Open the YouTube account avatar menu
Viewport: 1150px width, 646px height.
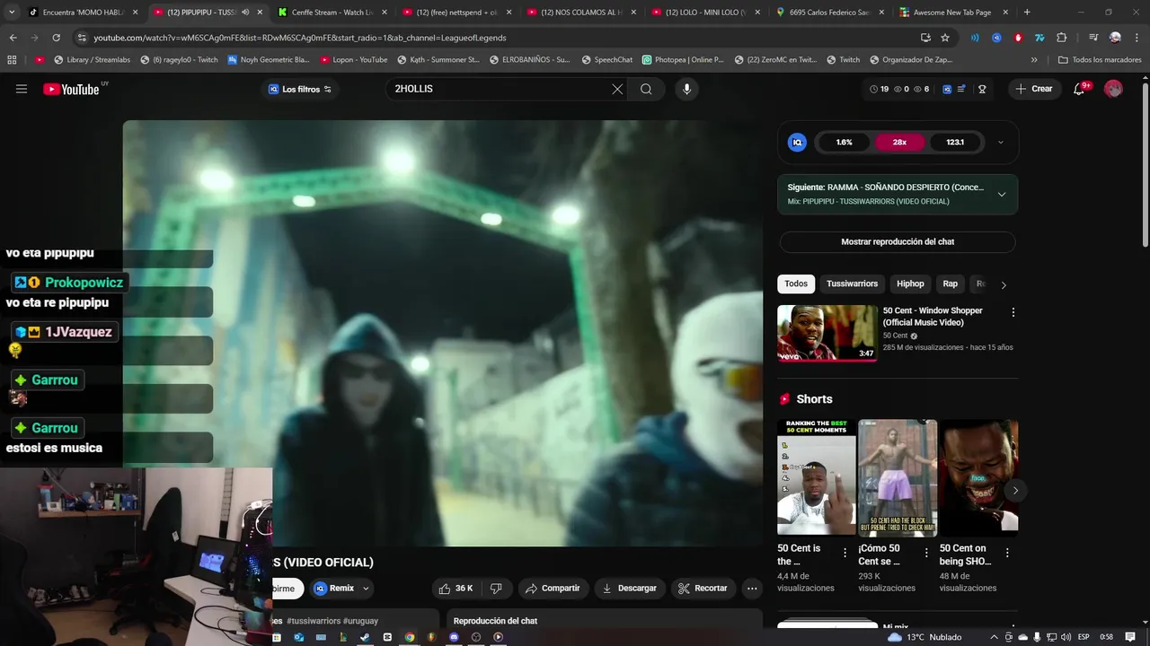[1113, 89]
